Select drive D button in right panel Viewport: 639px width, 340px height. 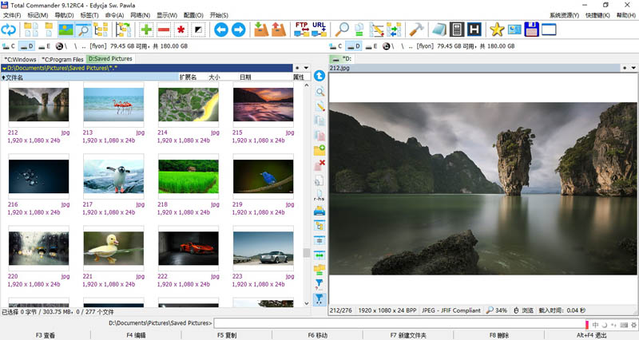pyautogui.click(x=353, y=46)
